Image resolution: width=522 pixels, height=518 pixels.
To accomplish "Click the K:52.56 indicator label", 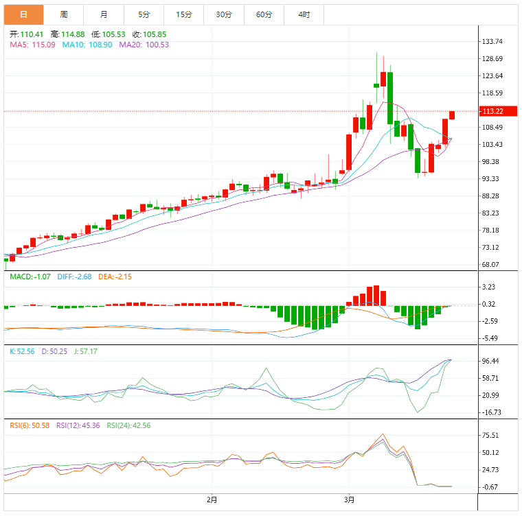I will [x=22, y=352].
